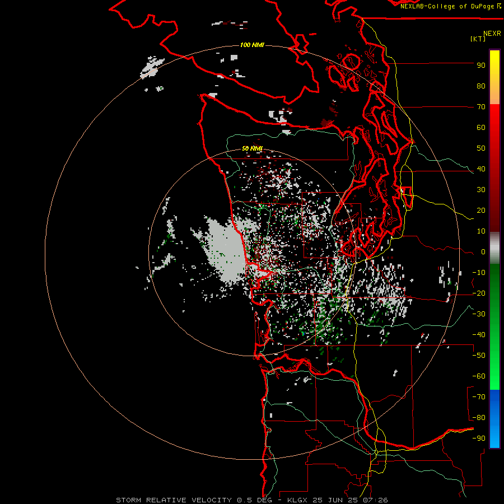This screenshot has height=504, width=504.
Task: Select the positive 10 scale value
Action: click(x=481, y=231)
